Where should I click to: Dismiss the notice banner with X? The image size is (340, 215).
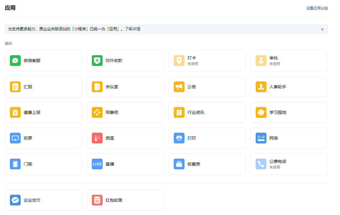click(x=322, y=30)
